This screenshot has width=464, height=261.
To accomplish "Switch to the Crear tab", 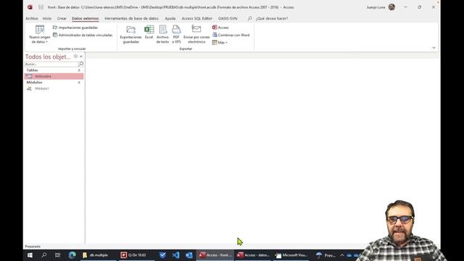I will click(x=62, y=18).
